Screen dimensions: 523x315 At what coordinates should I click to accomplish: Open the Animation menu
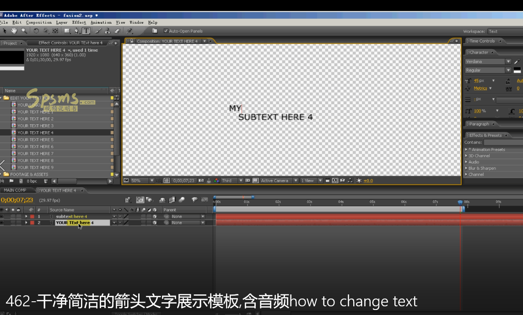(101, 22)
